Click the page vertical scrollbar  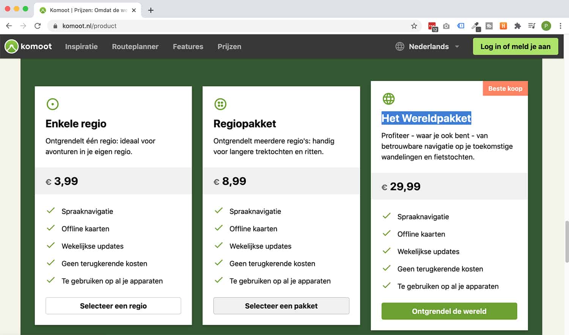[x=567, y=241]
